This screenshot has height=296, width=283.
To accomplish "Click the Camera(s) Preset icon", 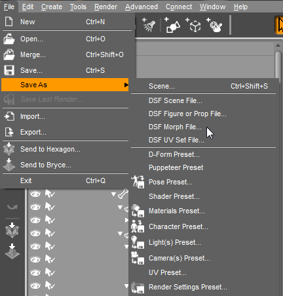I will tap(138, 258).
